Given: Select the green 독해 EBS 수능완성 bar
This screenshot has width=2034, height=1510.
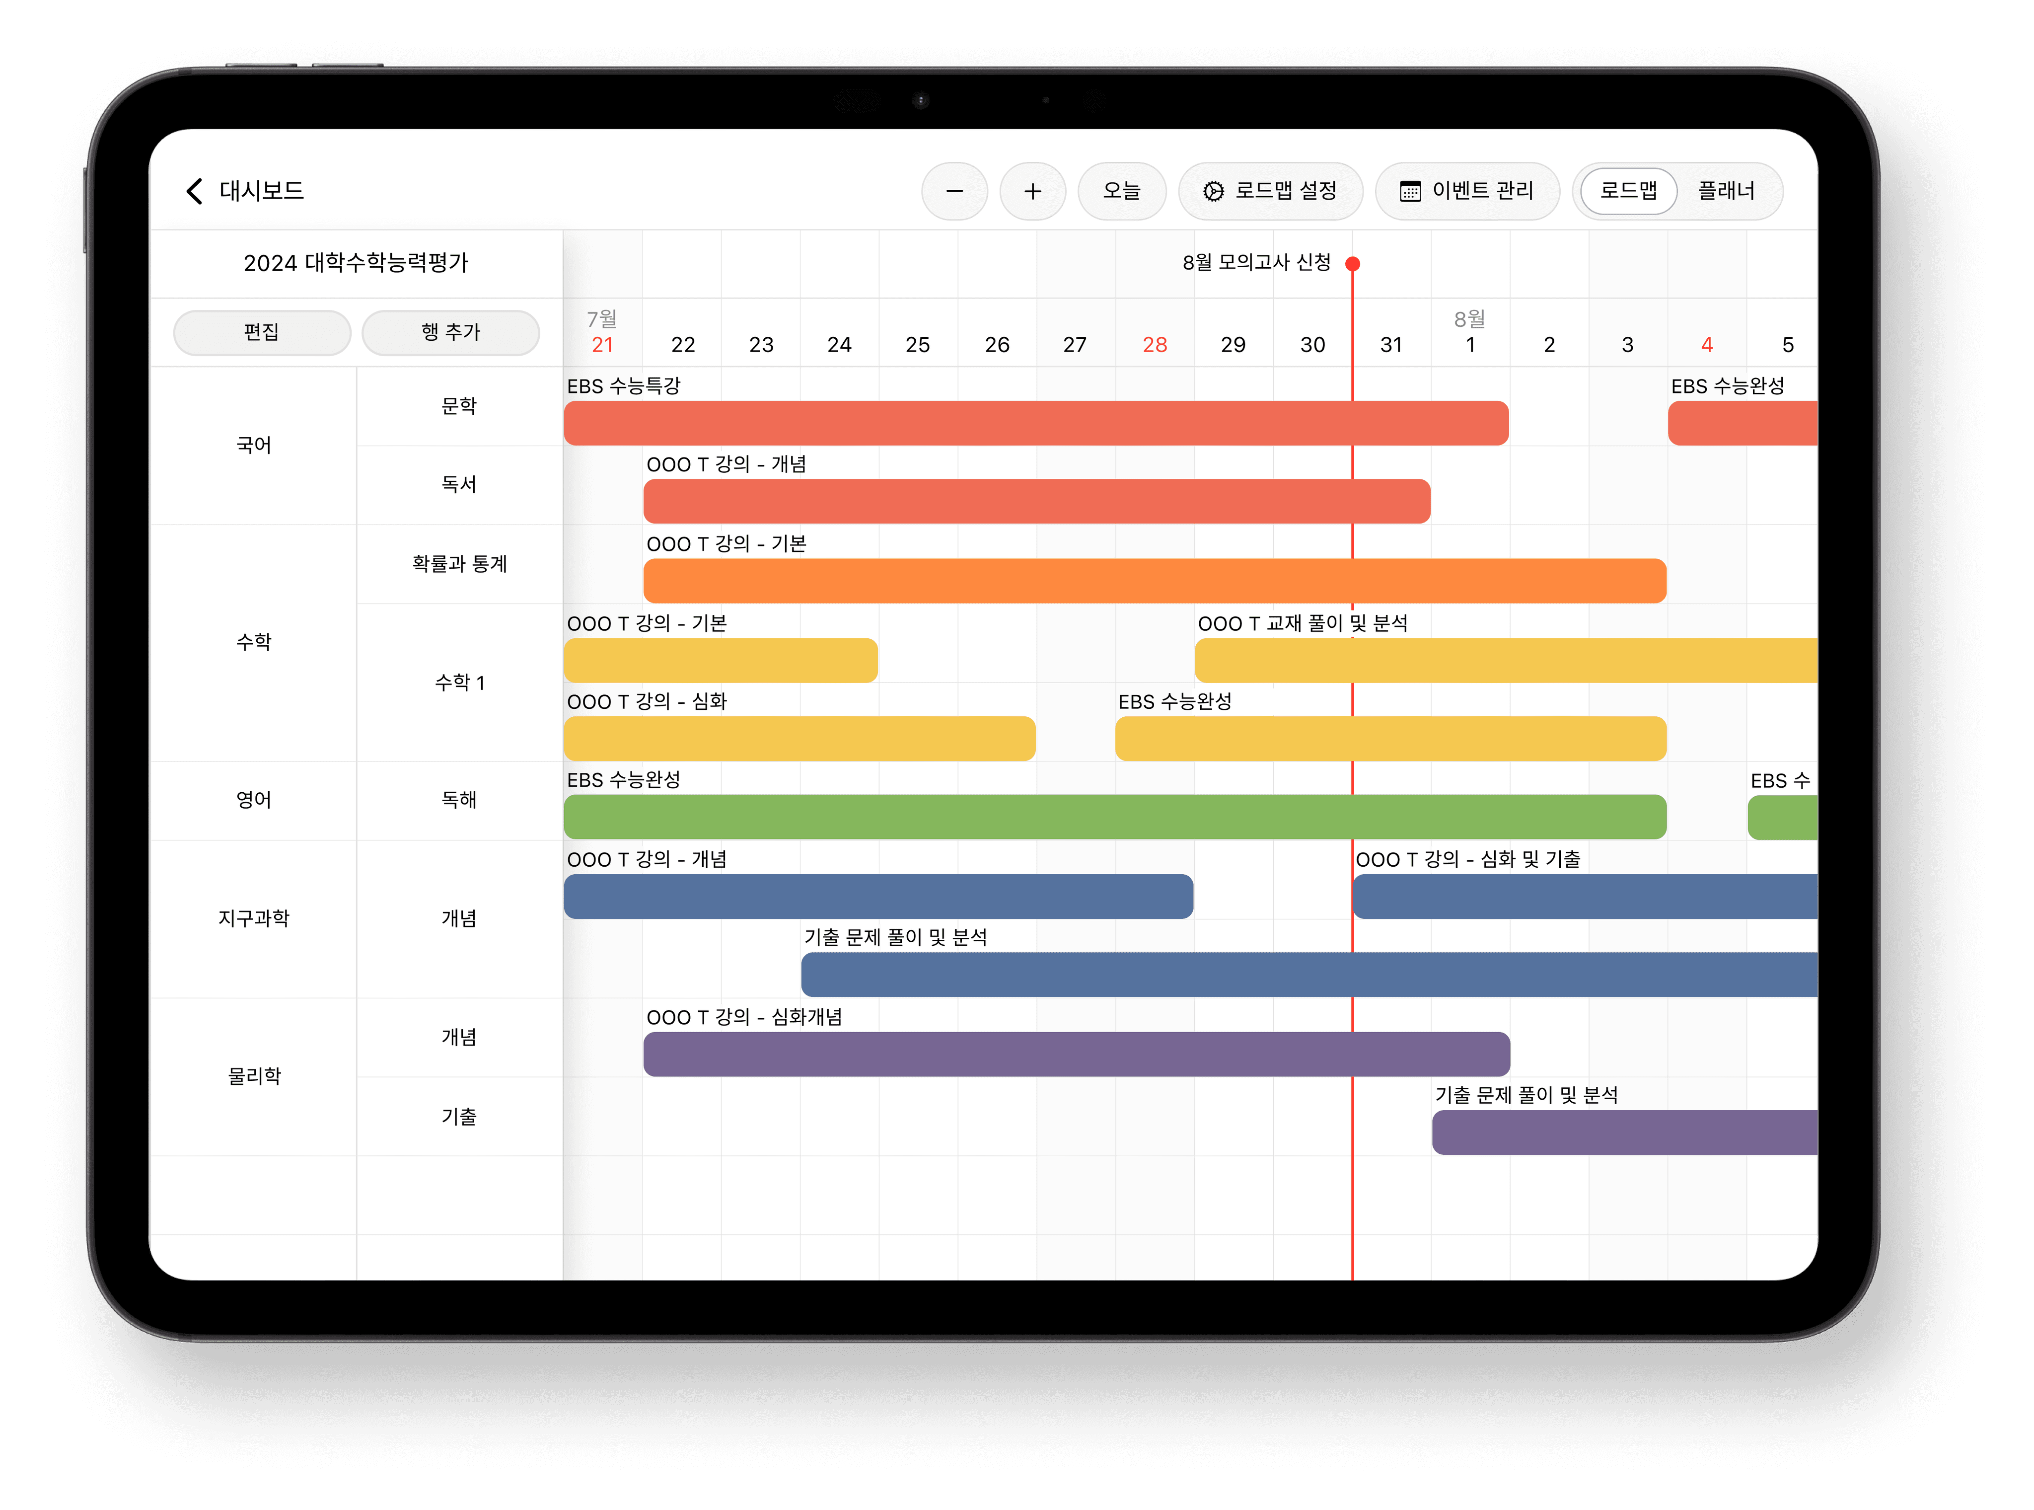Looking at the screenshot, I should click(1115, 817).
